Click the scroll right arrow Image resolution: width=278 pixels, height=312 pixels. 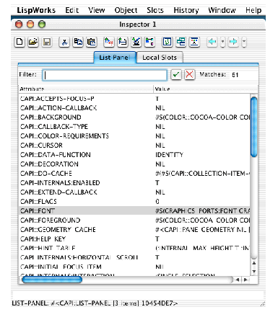click(x=246, y=280)
